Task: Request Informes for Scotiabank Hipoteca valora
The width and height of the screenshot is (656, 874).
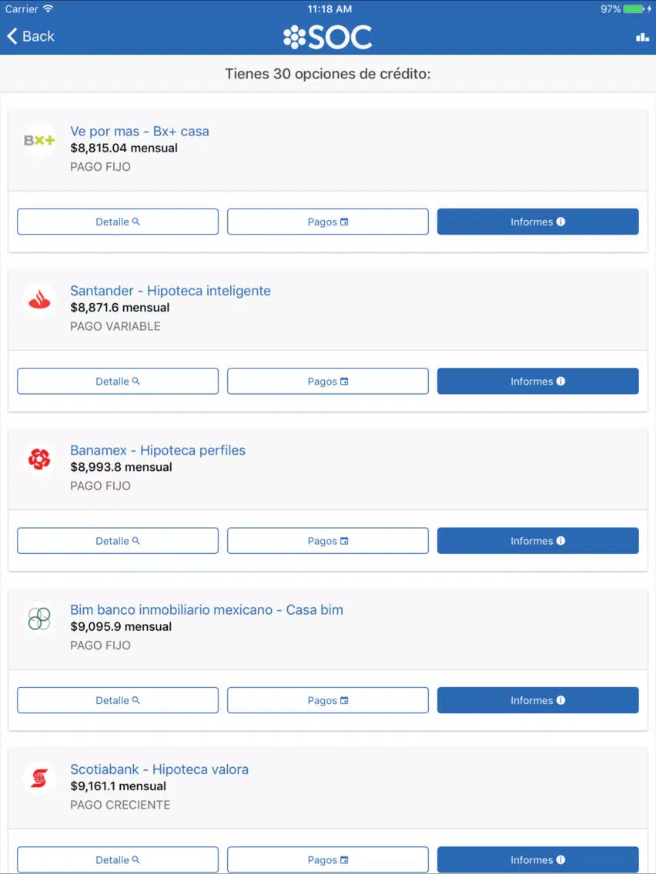Action: pyautogui.click(x=537, y=859)
